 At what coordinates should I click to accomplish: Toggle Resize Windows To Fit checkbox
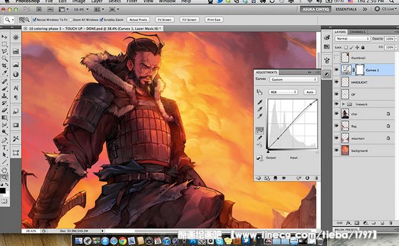tap(35, 19)
